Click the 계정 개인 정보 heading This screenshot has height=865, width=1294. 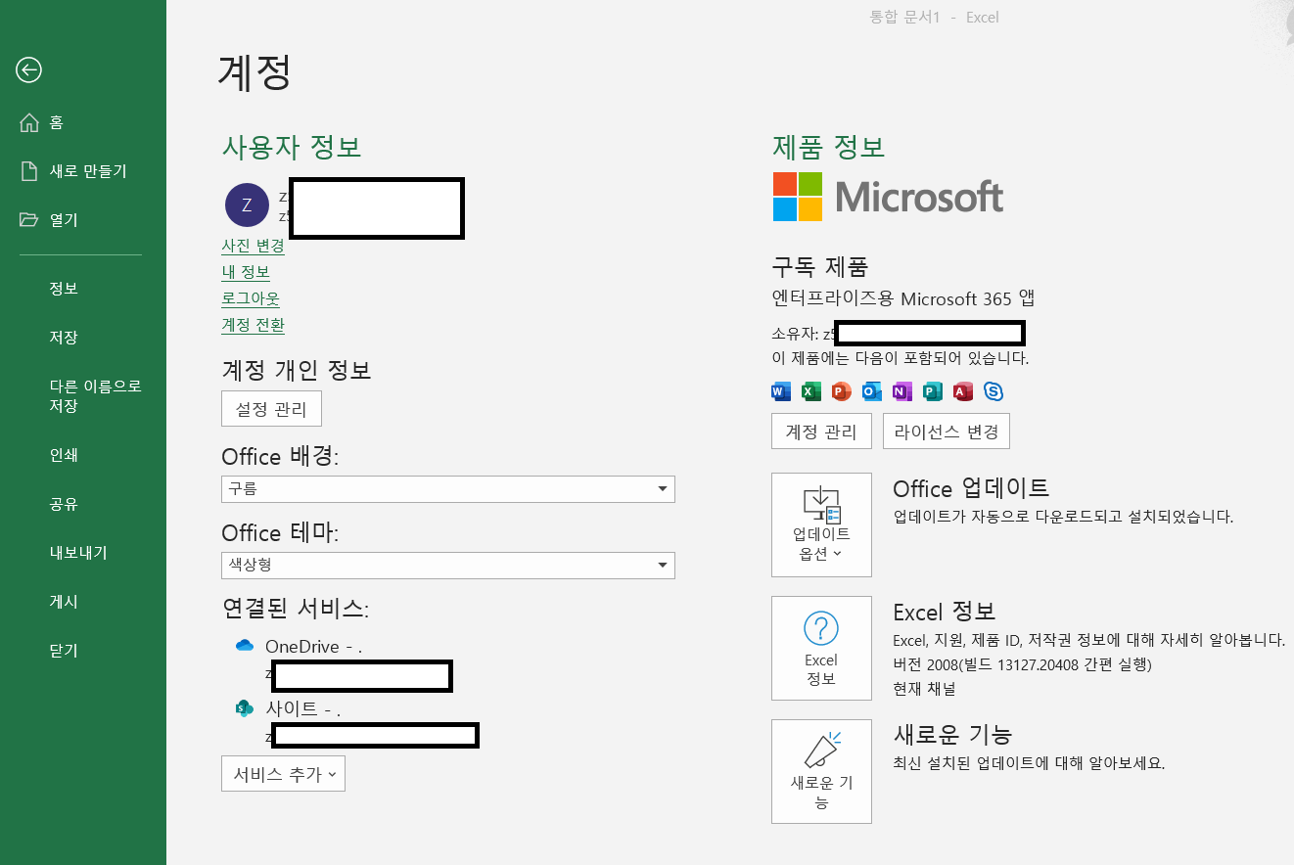point(297,371)
